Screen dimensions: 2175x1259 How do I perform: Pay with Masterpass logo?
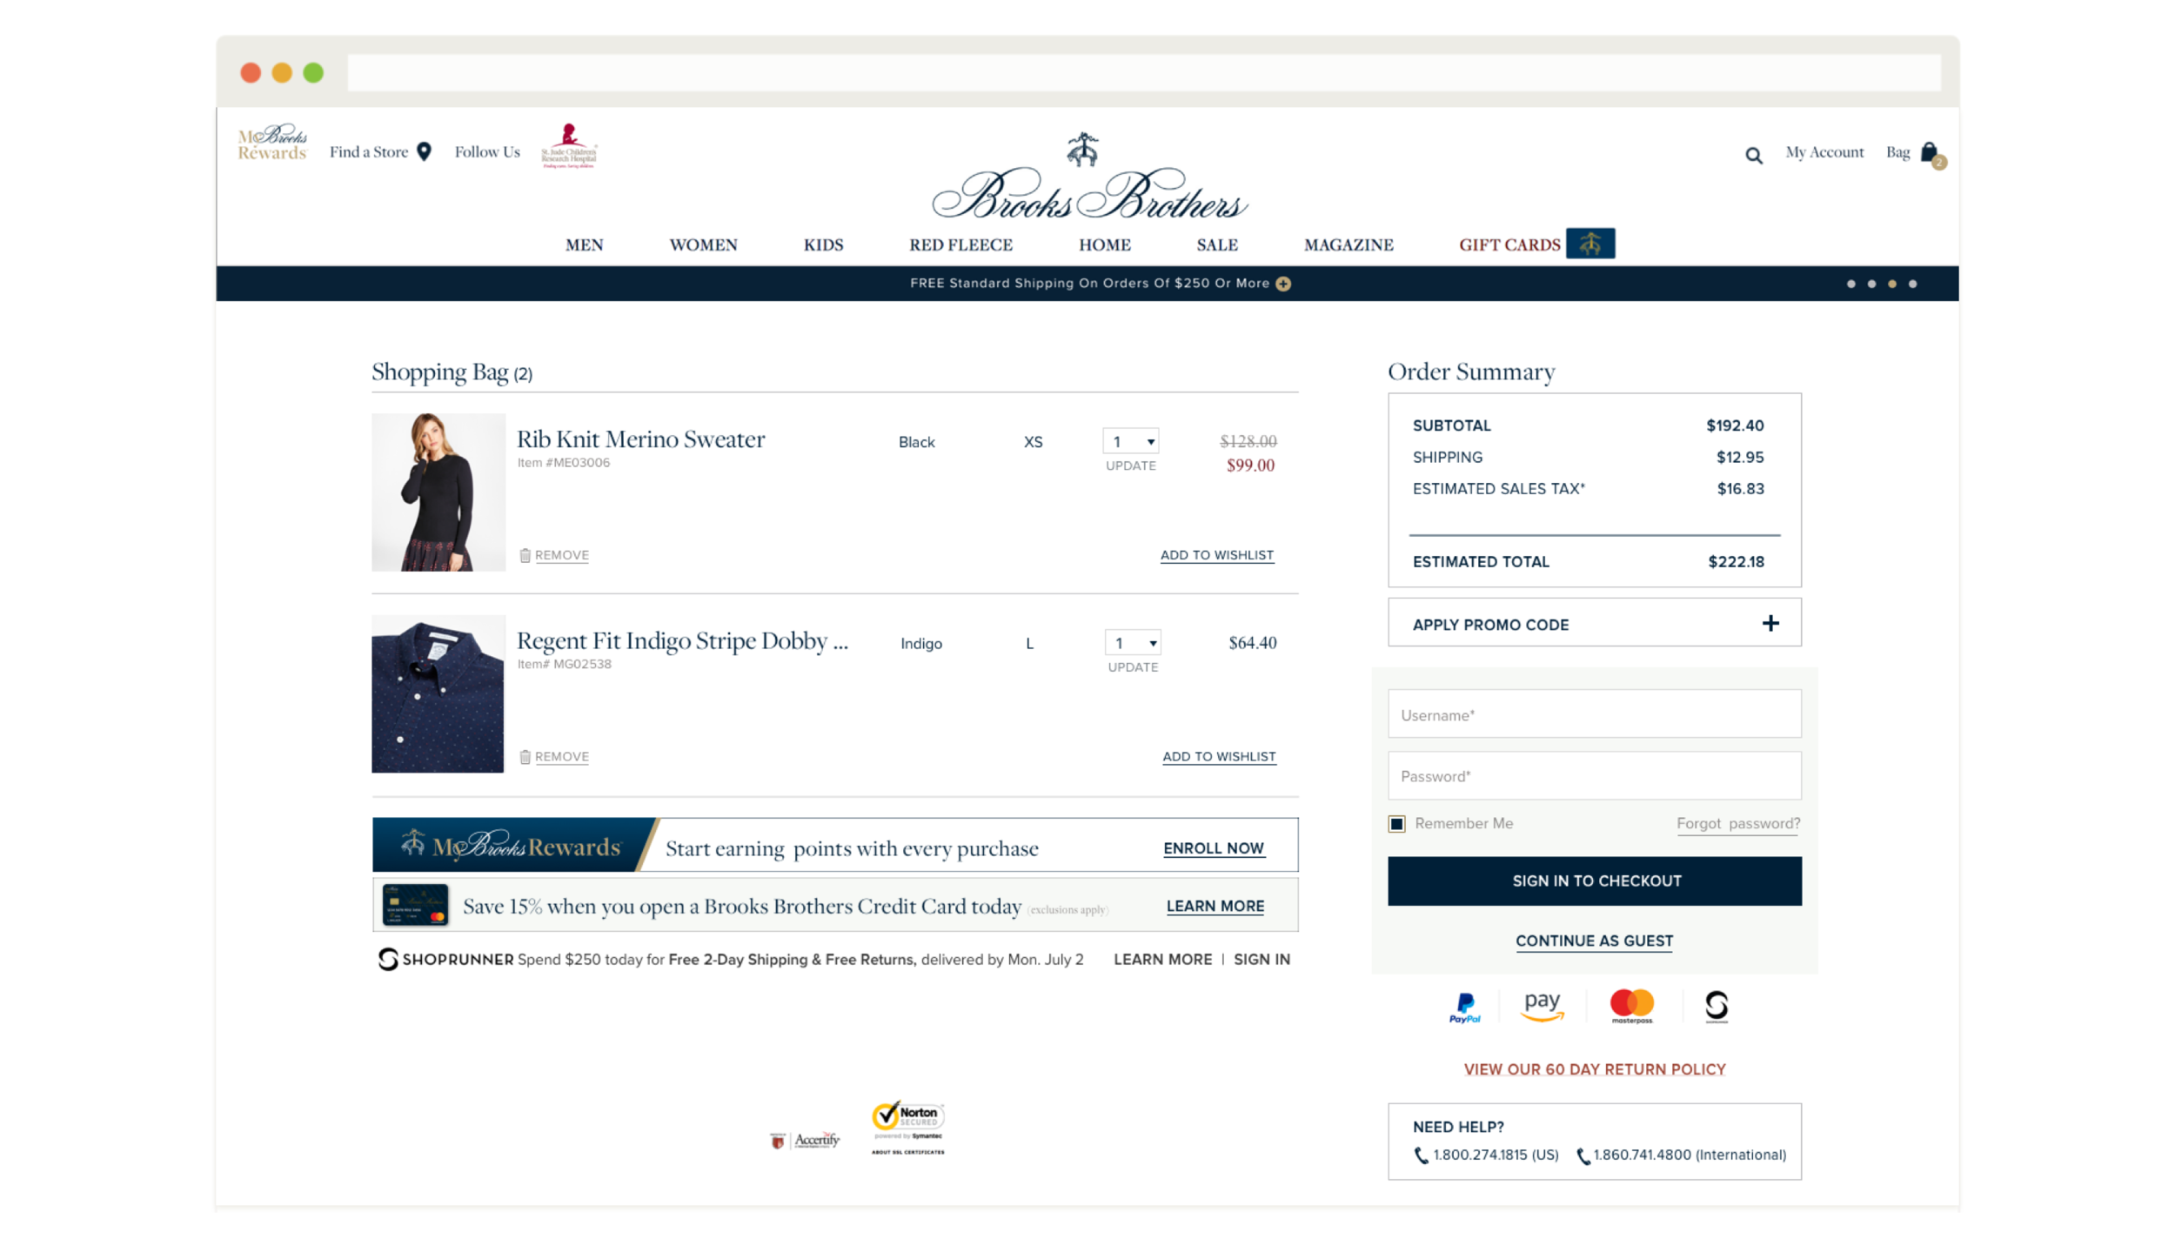click(1631, 1007)
